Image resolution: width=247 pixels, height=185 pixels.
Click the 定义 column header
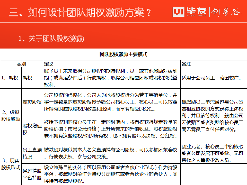point(49,64)
